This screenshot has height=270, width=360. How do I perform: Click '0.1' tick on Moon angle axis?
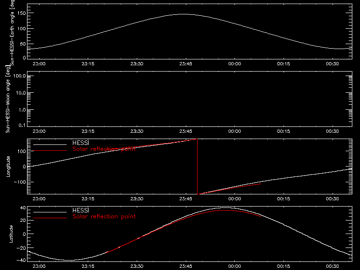(x=22, y=125)
